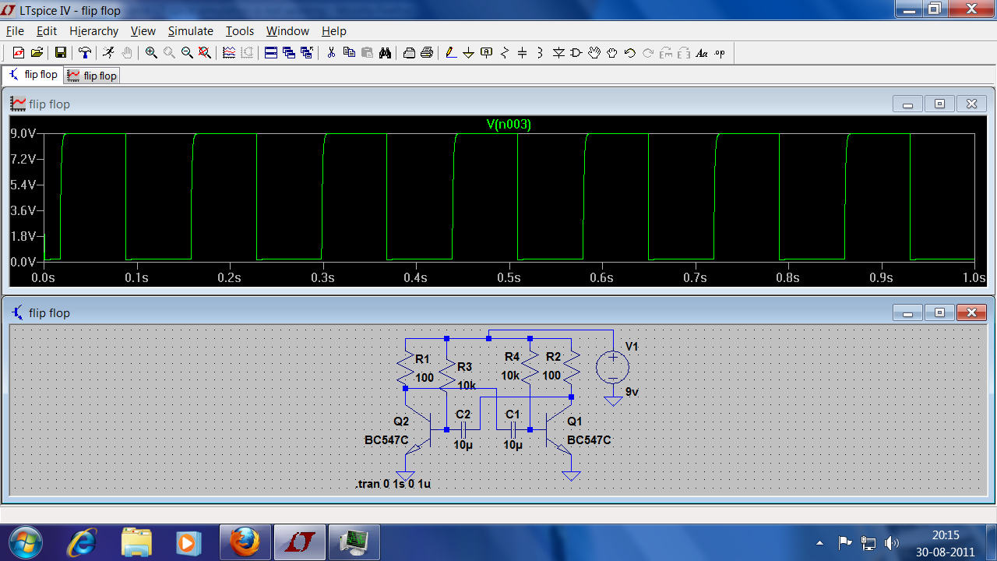997x561 pixels.
Task: Open the Windows Start menu
Action: tap(25, 542)
